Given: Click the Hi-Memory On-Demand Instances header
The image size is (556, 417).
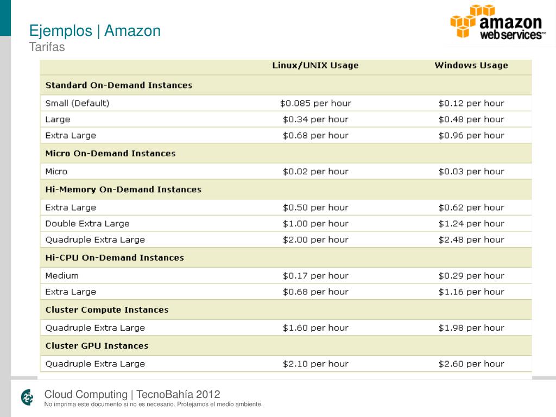Looking at the screenshot, I should [x=123, y=189].
